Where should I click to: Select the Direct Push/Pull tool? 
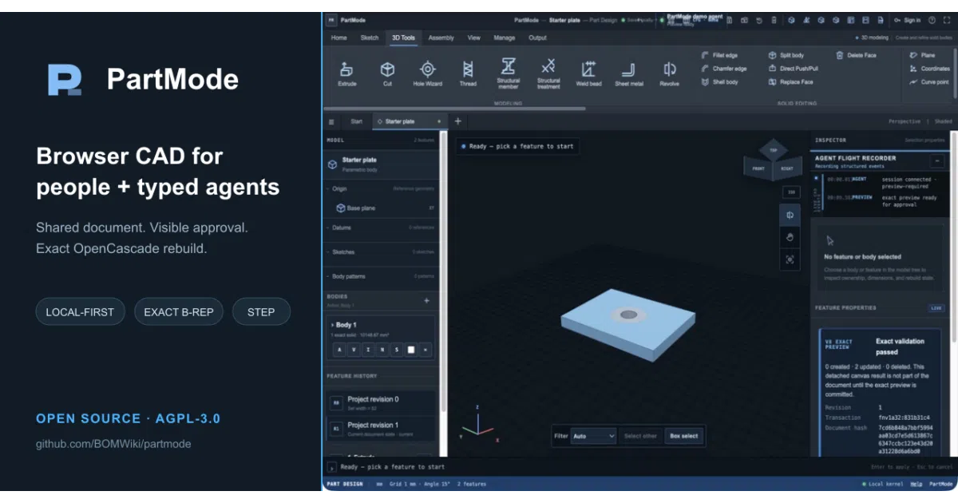pos(794,69)
